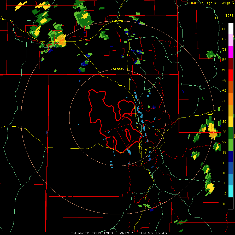
Task: Select the '38' legend value
Action: [x=224, y=101]
